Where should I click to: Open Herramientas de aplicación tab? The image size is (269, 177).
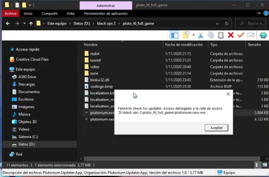106,13
